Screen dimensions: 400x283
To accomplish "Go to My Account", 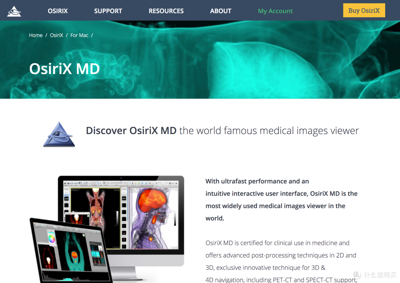I will coord(275,11).
